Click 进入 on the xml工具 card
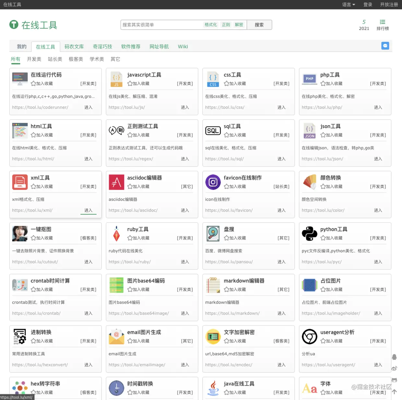Image resolution: width=402 pixels, height=400 pixels. coord(89,210)
